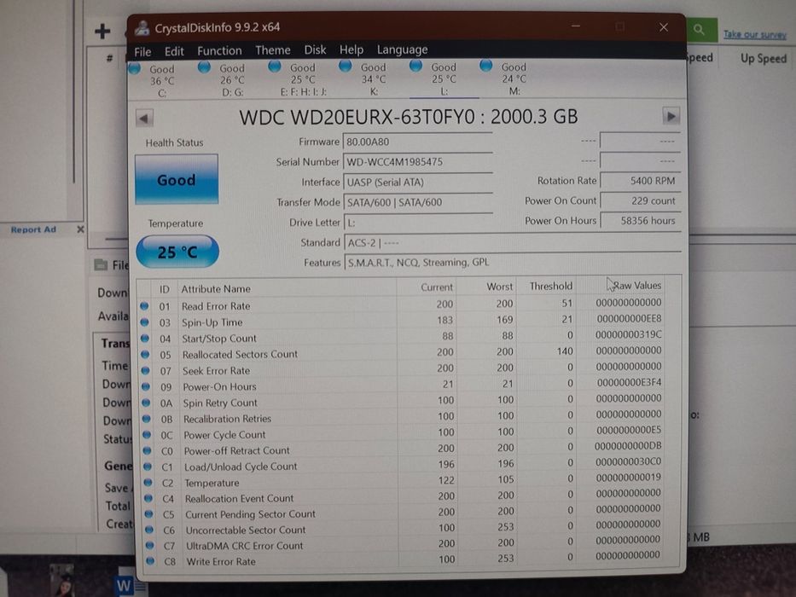Image resolution: width=796 pixels, height=597 pixels.
Task: Click the Attribute Name column header
Action: coord(216,289)
